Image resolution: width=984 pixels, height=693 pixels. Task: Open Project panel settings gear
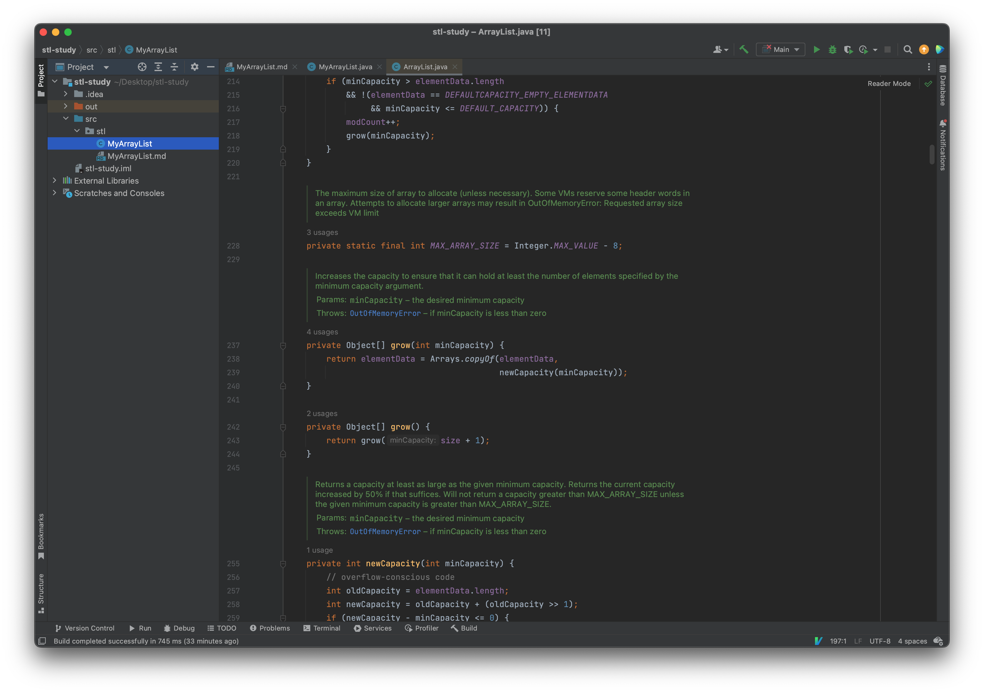(x=194, y=67)
